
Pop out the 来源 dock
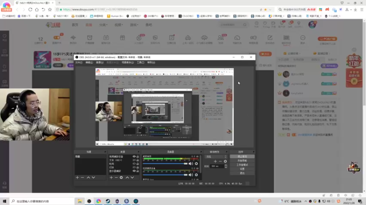139,152
